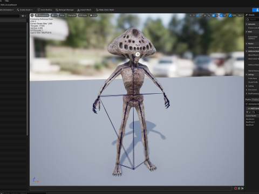Toggle the surface snapping icon

(x=209, y=16)
